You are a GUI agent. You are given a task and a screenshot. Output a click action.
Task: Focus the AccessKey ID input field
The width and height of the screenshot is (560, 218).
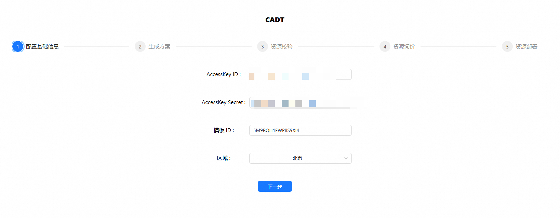[300, 74]
